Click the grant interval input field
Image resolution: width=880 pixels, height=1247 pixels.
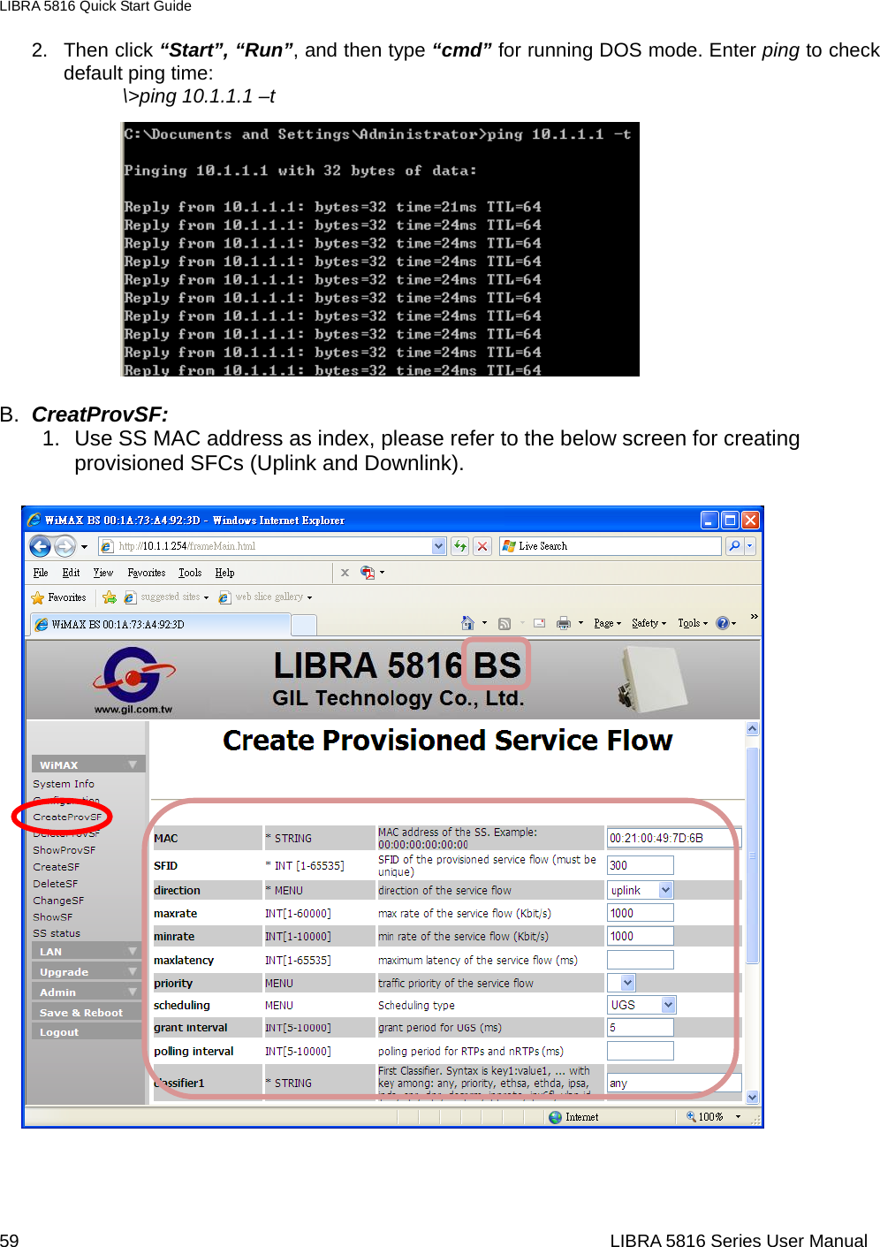click(641, 1027)
